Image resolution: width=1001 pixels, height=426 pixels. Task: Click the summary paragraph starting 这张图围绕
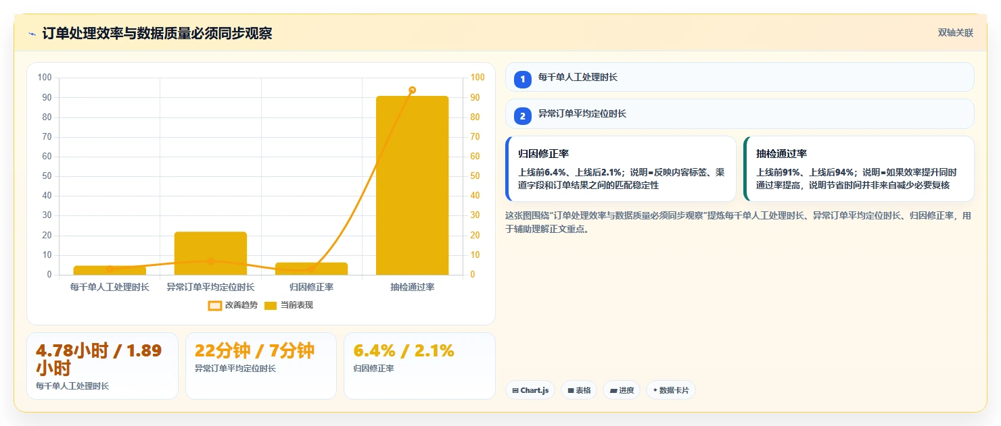739,222
